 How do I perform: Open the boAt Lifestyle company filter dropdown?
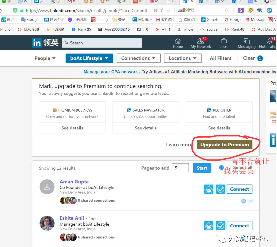click(x=89, y=58)
